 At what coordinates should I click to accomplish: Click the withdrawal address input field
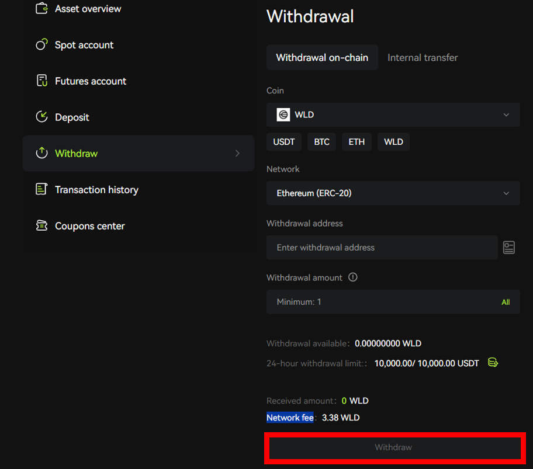click(x=382, y=247)
